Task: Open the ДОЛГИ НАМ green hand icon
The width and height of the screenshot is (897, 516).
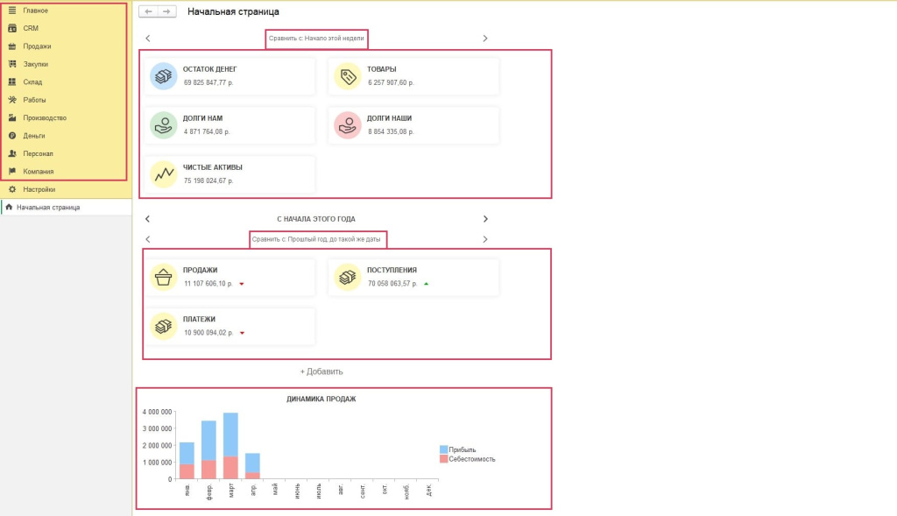Action: 163,125
